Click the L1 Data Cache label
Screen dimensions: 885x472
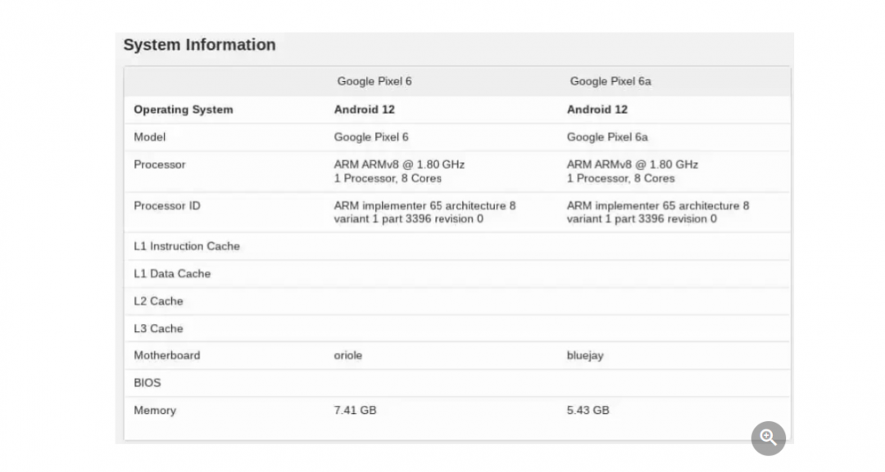point(171,274)
